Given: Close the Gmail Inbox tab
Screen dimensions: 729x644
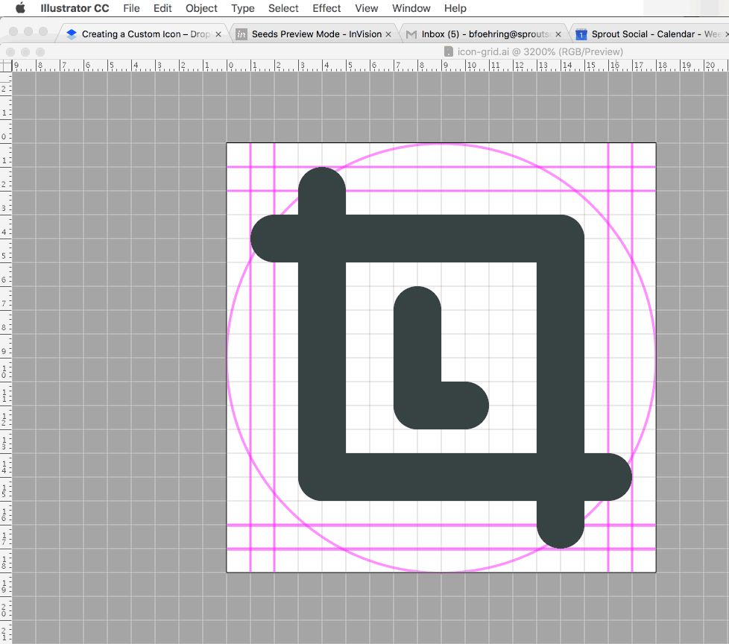Looking at the screenshot, I should [x=558, y=34].
